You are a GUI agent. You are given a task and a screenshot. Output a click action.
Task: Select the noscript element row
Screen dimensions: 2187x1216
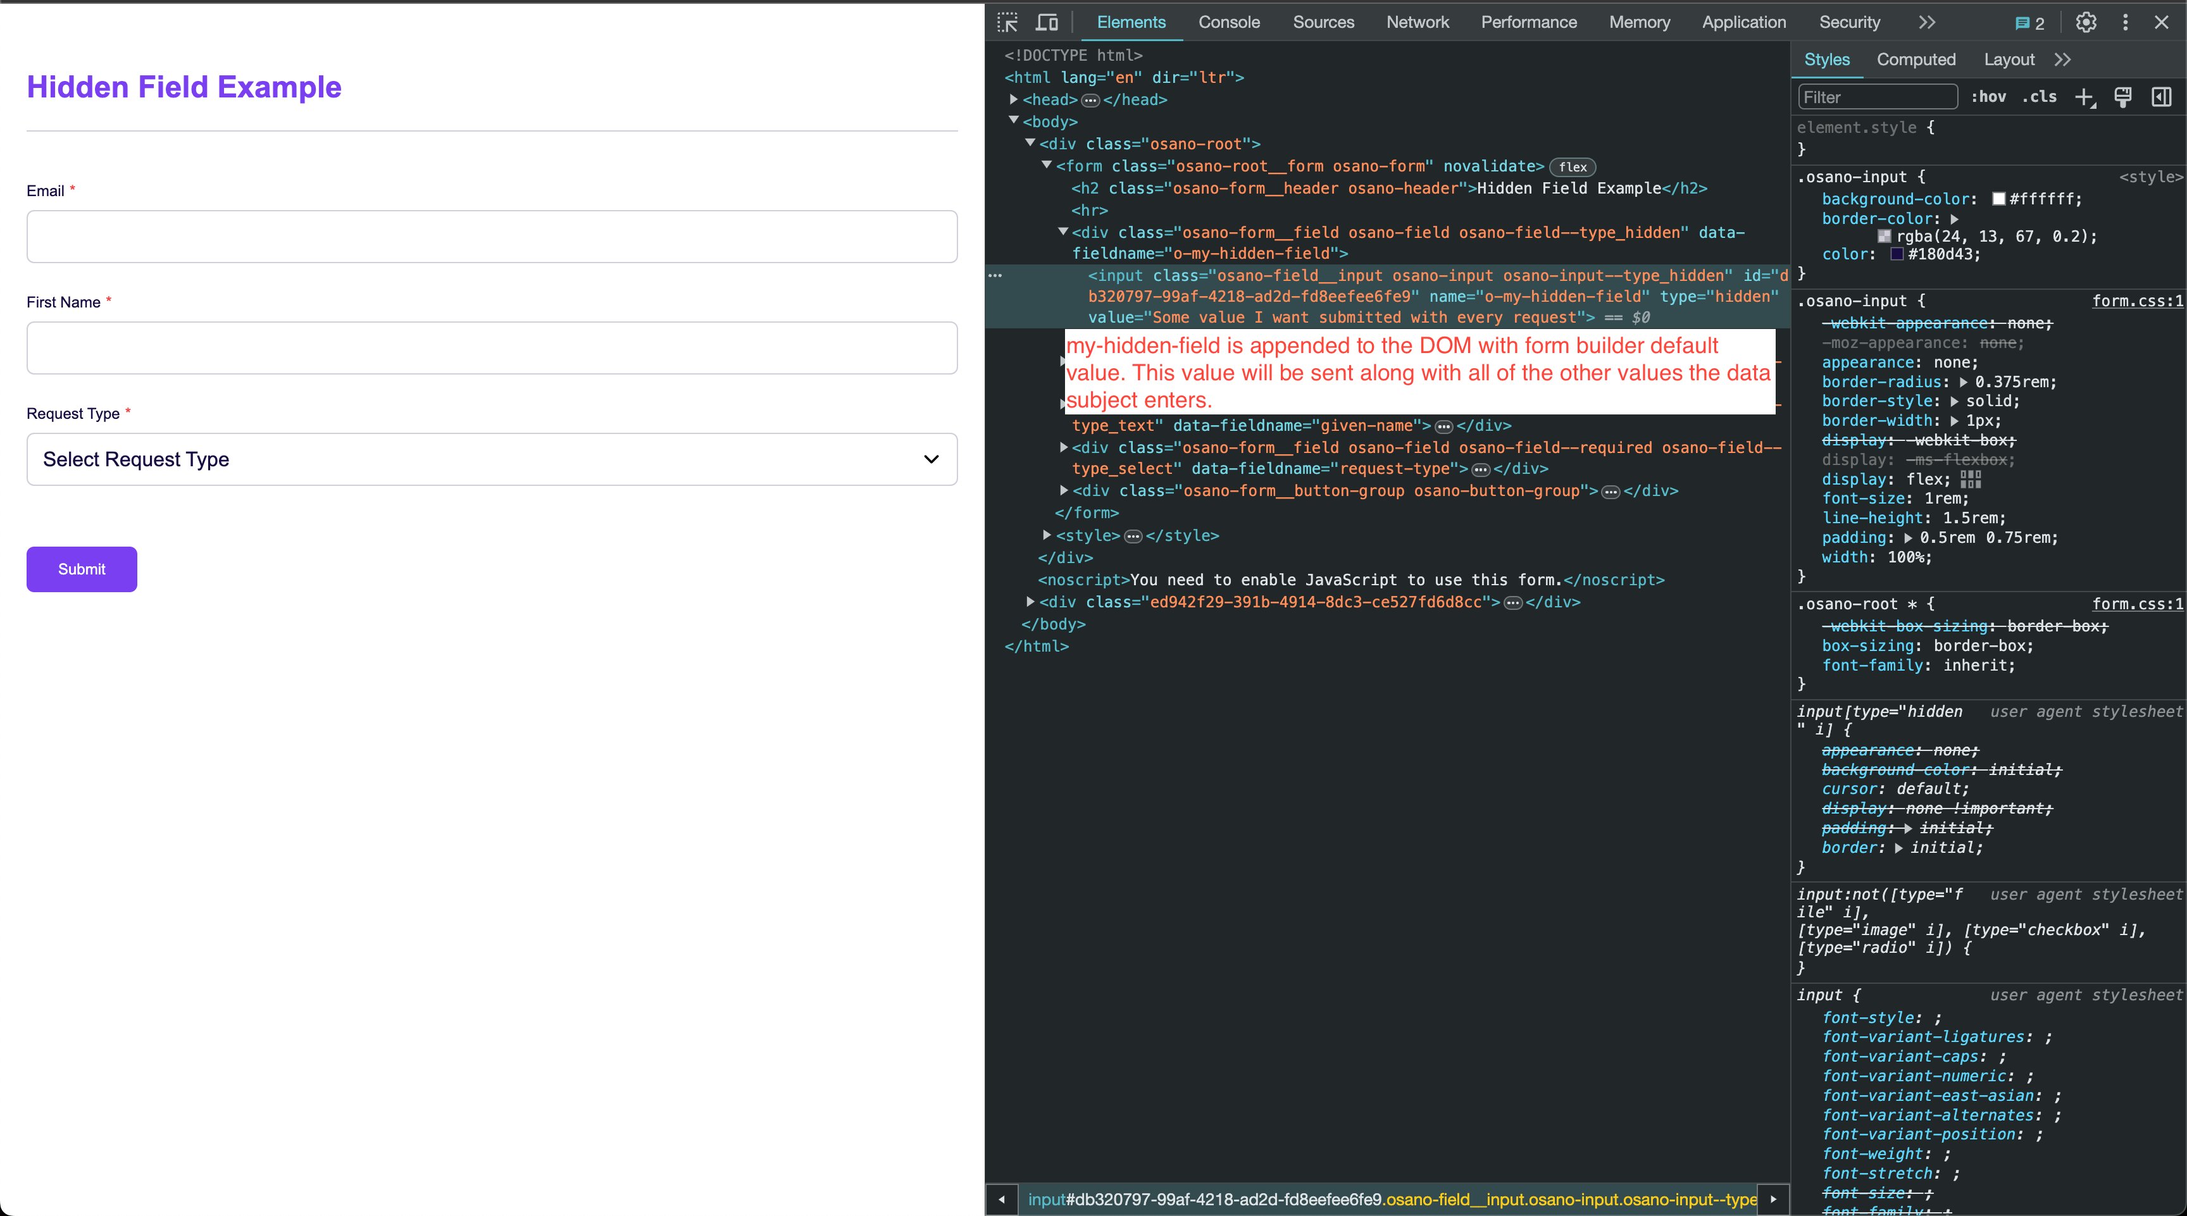point(1351,580)
